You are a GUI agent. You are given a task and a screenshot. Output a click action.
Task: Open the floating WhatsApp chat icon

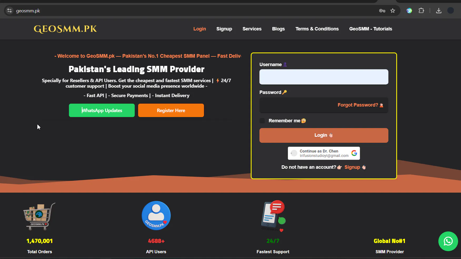click(x=448, y=241)
